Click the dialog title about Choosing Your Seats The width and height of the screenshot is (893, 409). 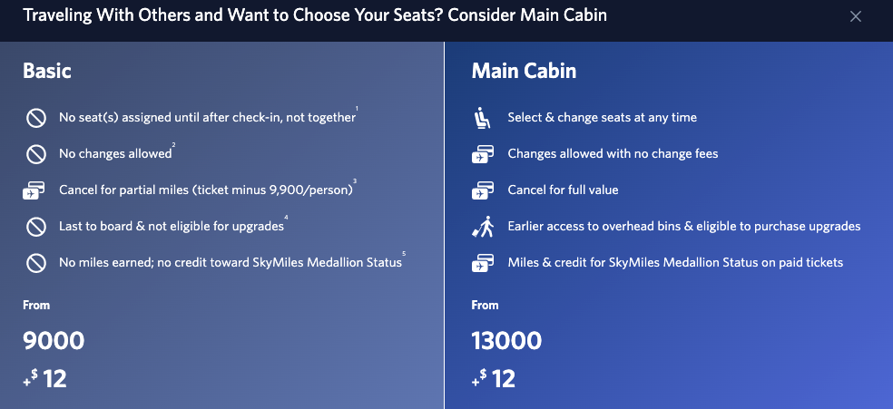pyautogui.click(x=315, y=15)
